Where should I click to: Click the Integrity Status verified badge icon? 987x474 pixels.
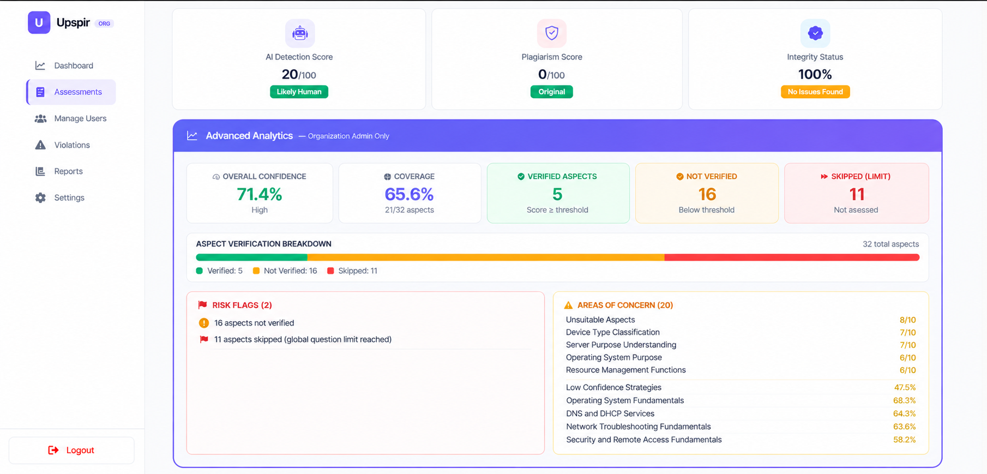point(815,33)
